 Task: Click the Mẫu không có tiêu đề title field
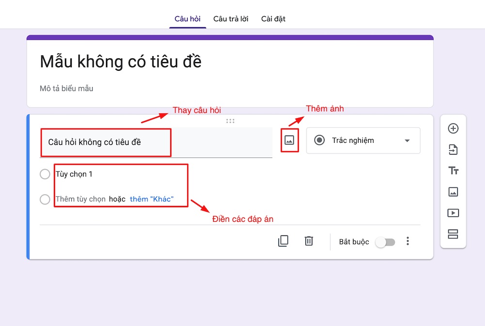pyautogui.click(x=120, y=62)
